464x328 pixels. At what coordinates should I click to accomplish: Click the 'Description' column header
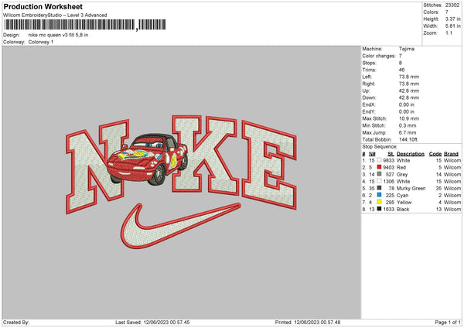coord(411,154)
